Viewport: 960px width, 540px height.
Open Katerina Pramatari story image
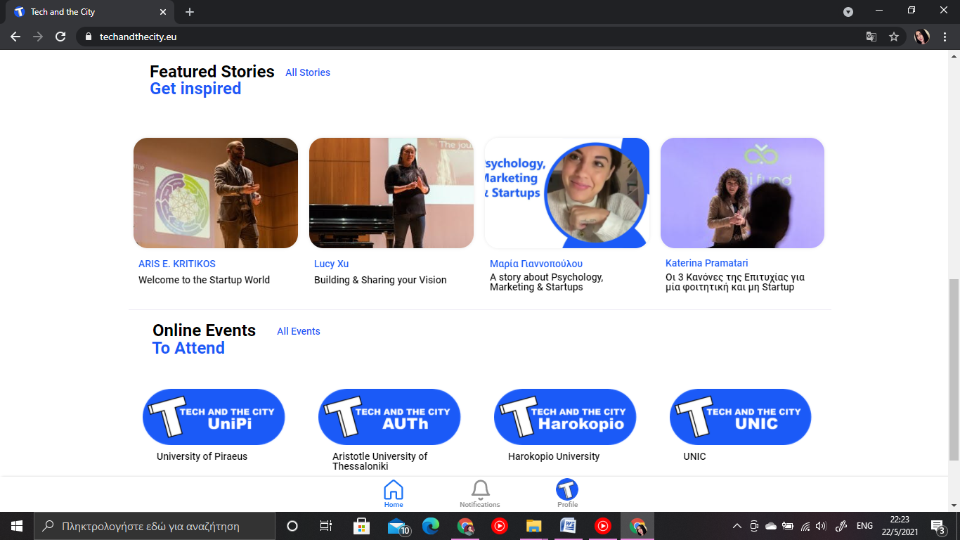(x=742, y=193)
